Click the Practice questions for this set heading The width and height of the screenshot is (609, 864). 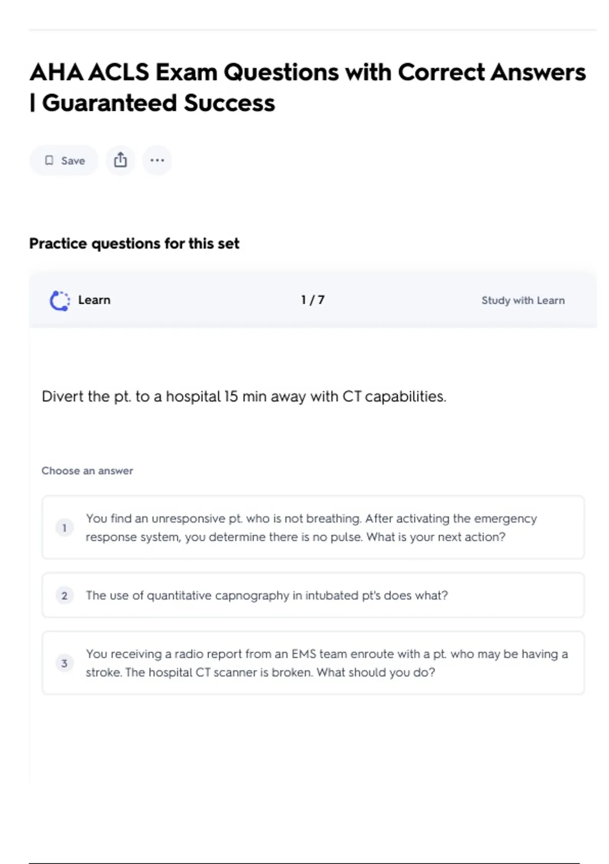click(134, 243)
